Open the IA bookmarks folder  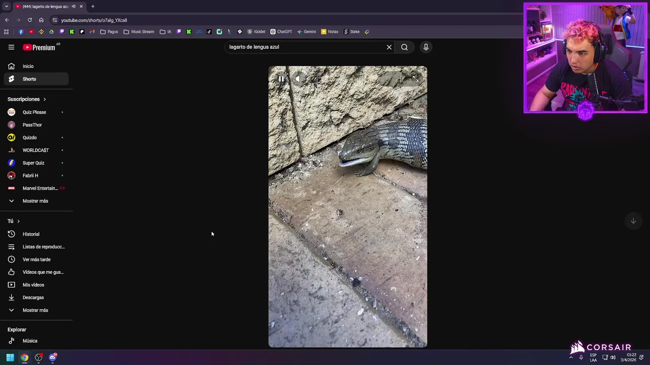click(x=166, y=31)
